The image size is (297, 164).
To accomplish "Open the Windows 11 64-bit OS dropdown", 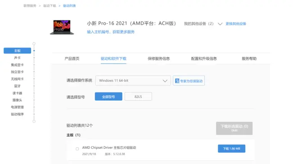I will click(x=133, y=80).
